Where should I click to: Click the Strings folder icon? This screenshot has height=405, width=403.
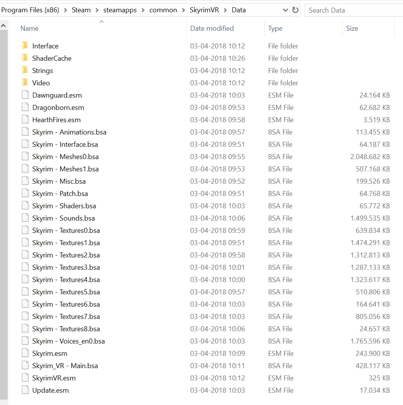click(x=25, y=70)
